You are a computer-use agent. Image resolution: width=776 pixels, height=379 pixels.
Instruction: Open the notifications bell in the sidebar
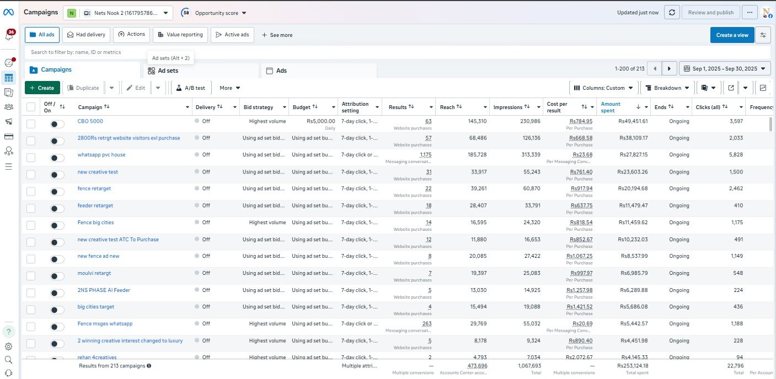pyautogui.click(x=9, y=36)
